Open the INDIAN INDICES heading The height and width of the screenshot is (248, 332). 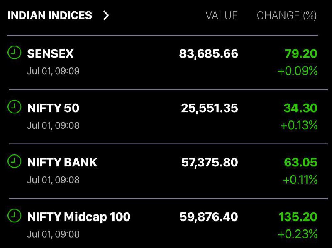pyautogui.click(x=50, y=15)
